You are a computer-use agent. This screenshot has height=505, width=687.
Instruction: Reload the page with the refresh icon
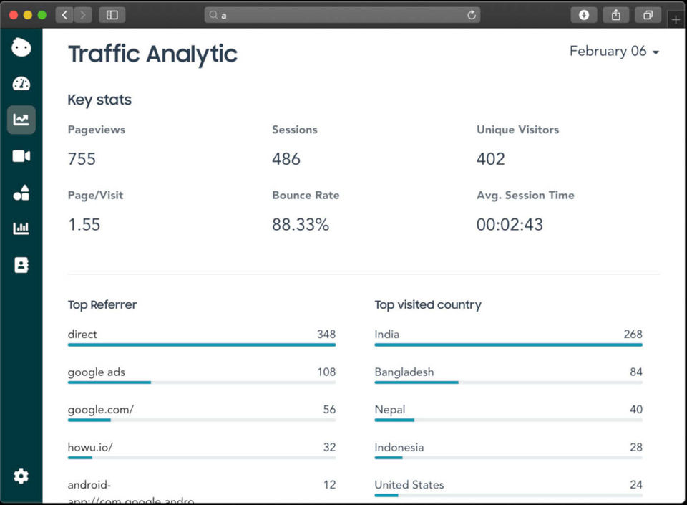tap(472, 15)
